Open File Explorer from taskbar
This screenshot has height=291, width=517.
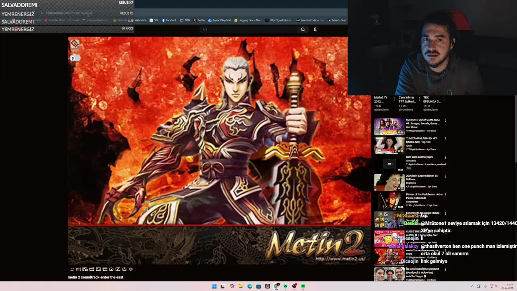pyautogui.click(x=241, y=286)
